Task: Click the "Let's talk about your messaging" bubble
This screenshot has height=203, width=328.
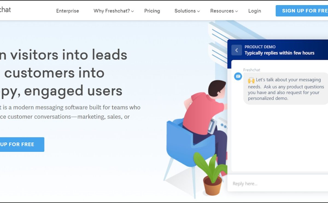Action: 286,89
